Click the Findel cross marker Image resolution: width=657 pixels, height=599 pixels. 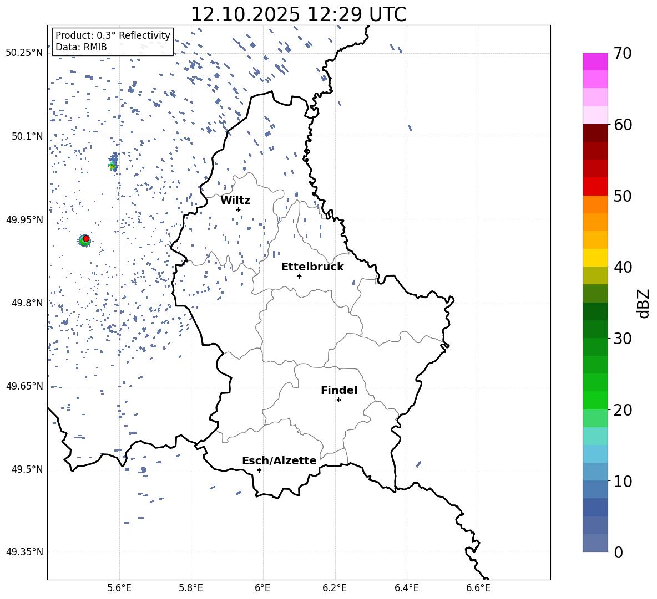pos(338,400)
